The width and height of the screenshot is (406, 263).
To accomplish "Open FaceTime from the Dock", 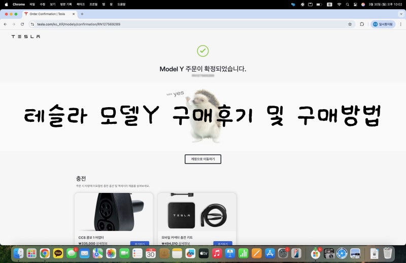I will click(x=124, y=253).
